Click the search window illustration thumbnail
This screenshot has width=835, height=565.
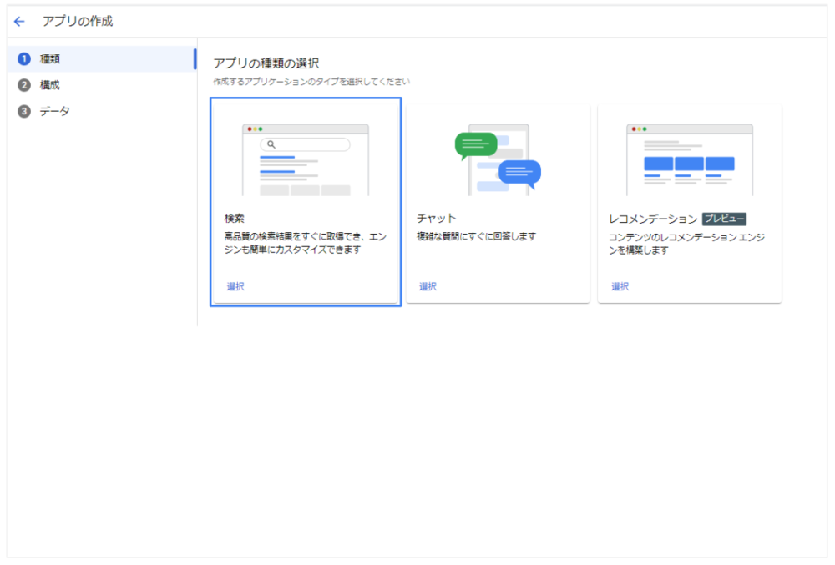tap(305, 159)
